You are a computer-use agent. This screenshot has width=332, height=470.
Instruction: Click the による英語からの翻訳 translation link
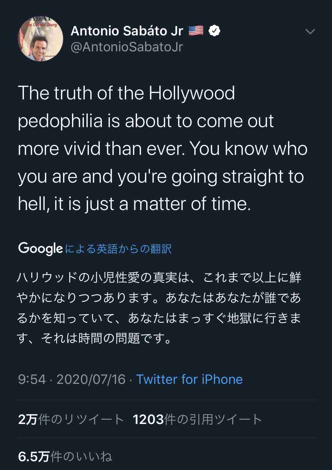[x=118, y=249]
